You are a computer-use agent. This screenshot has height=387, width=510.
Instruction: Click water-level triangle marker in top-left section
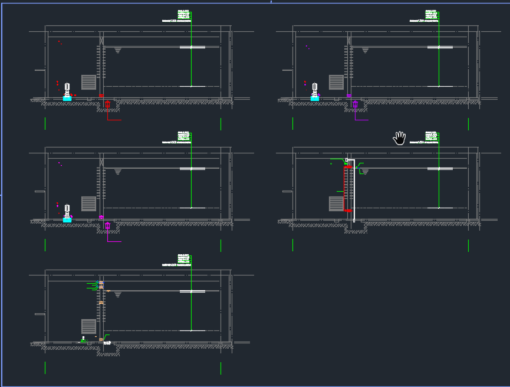click(x=118, y=51)
